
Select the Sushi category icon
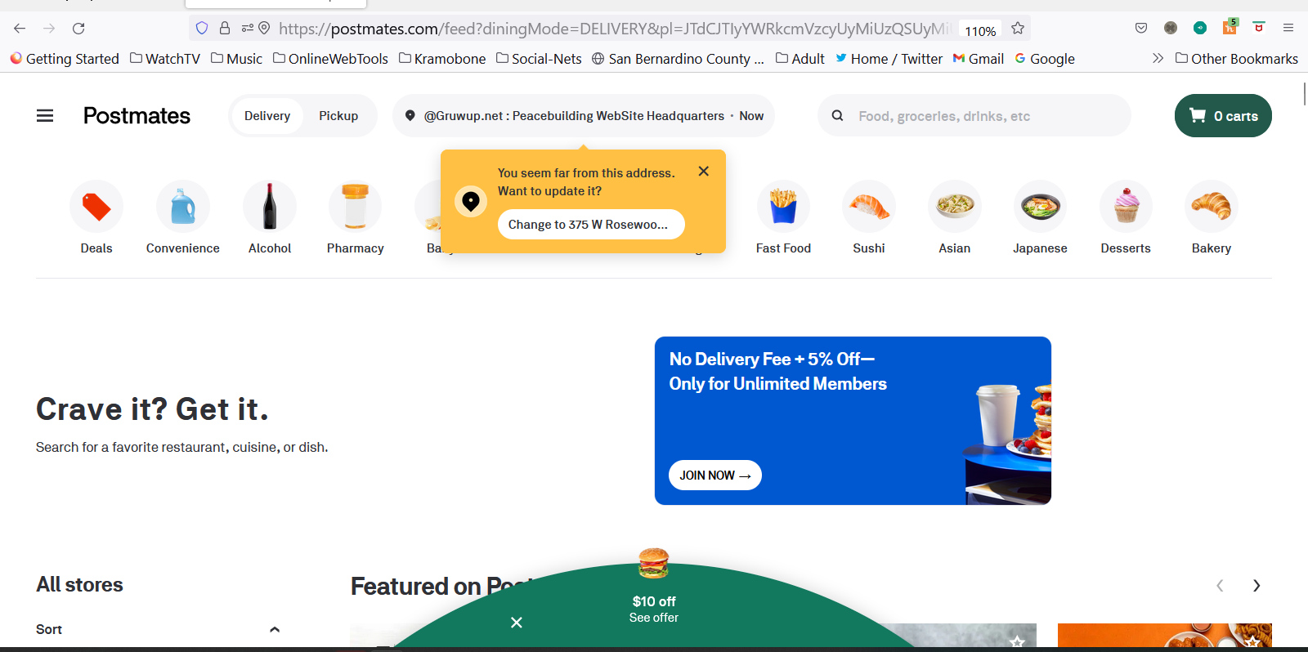point(869,207)
